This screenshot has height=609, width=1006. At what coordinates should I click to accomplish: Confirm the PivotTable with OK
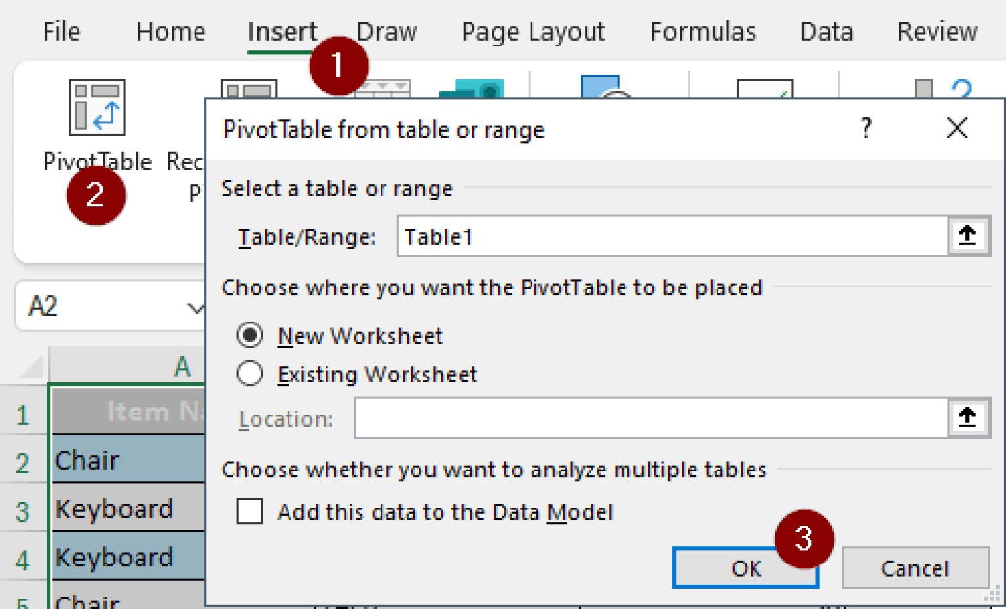(745, 568)
